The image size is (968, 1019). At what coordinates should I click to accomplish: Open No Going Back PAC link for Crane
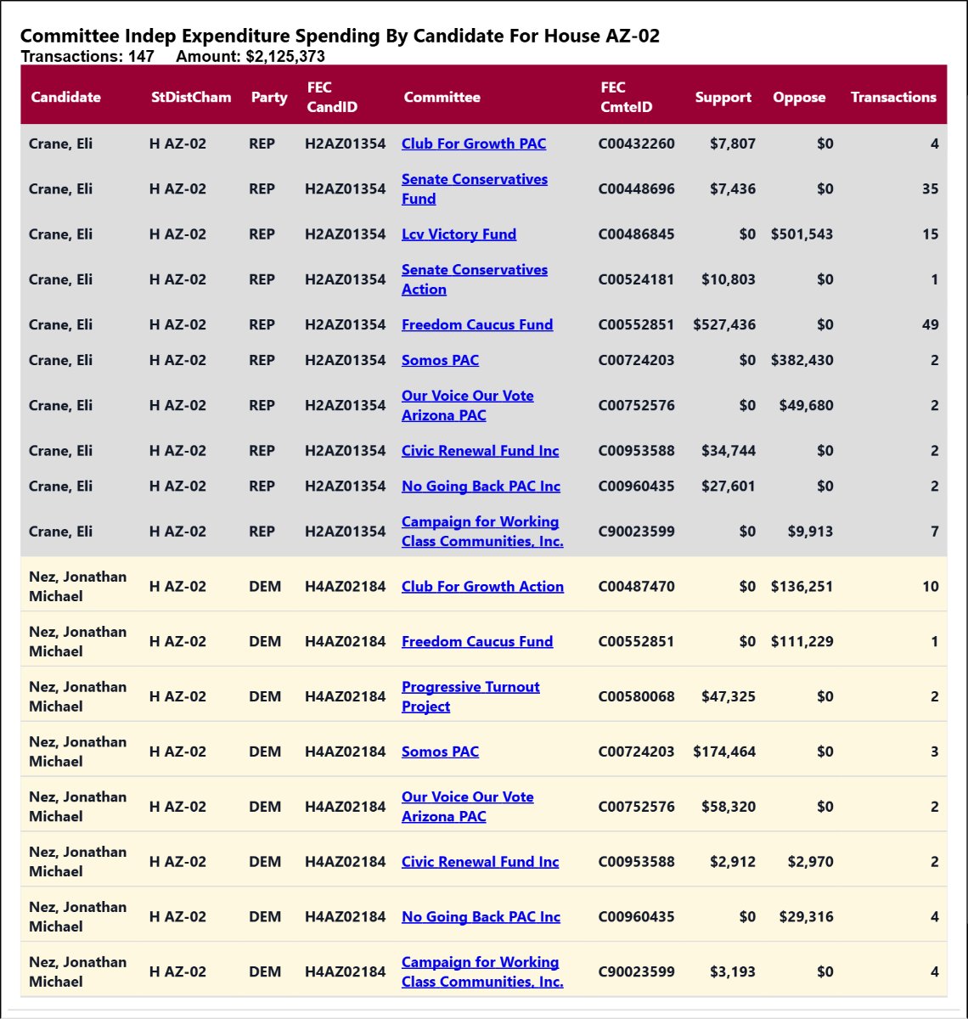coord(481,486)
